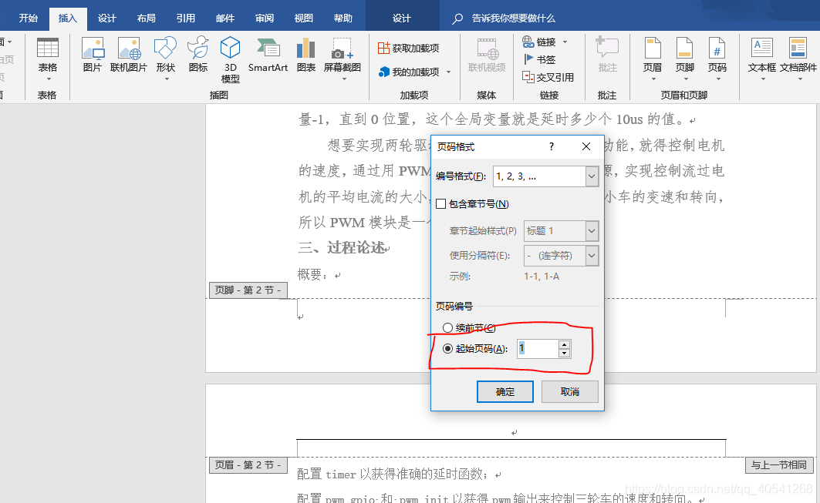
Task: Switch to the 开始 tab
Action: pyautogui.click(x=29, y=18)
